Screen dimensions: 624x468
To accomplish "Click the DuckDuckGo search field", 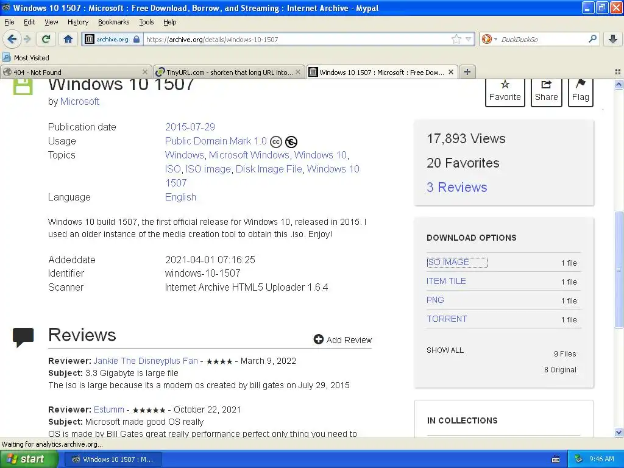I will coord(542,39).
